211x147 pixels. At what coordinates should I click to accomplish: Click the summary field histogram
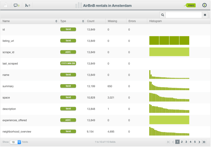[169, 86]
